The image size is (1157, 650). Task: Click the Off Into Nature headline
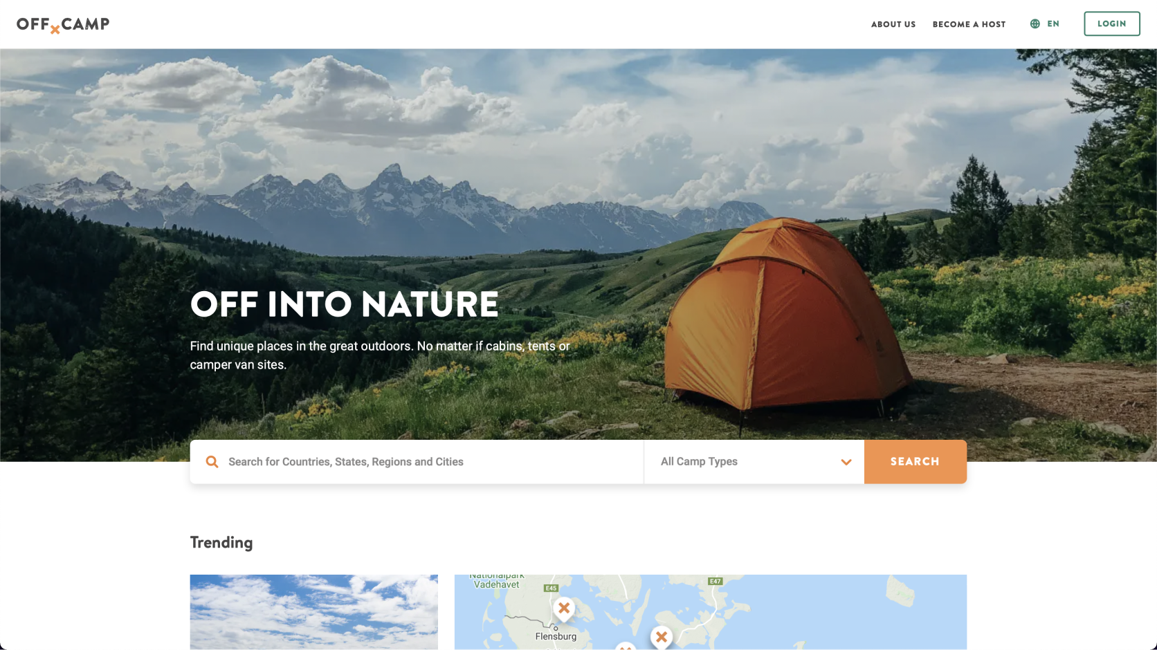(x=345, y=304)
